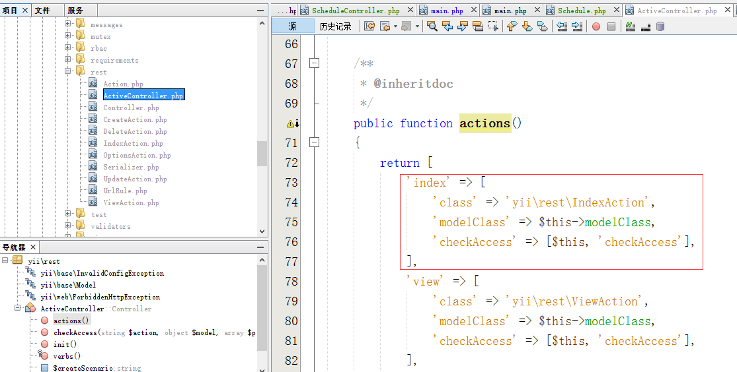Click the Find Selection magnifier toolbar icon
Viewport: 737px width, 372px height.
point(432,26)
